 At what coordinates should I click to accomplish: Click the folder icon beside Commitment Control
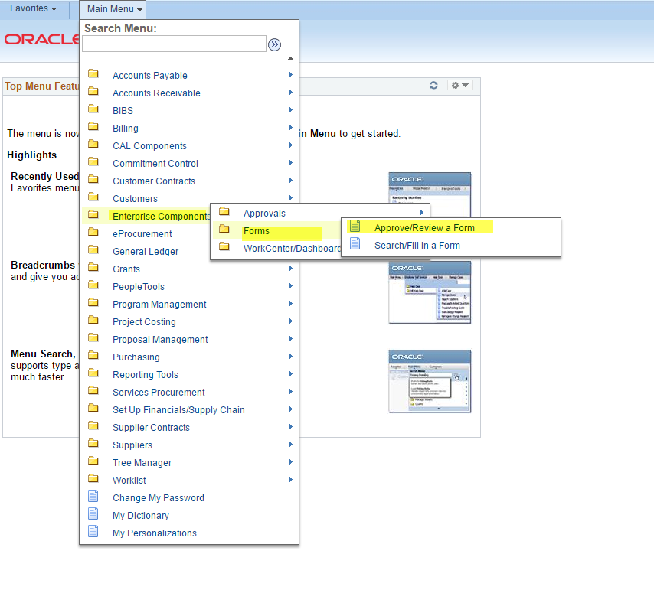tap(93, 161)
